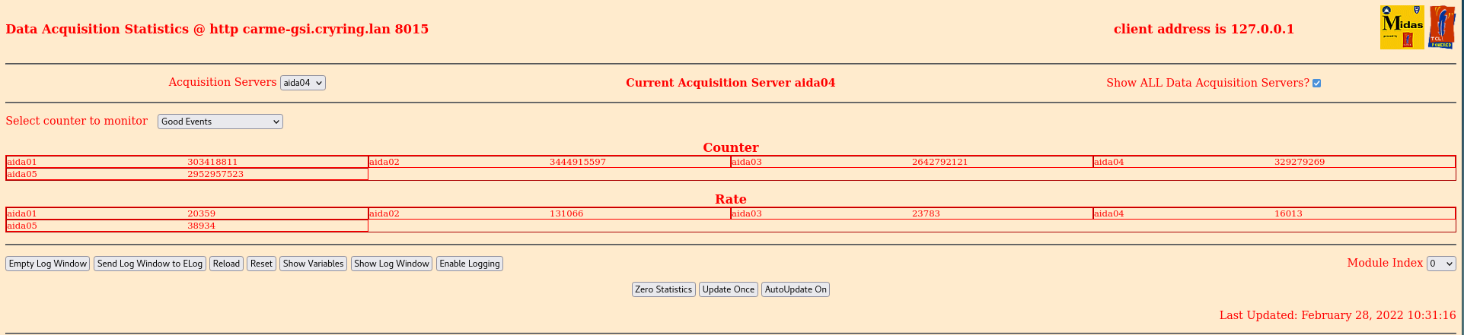The height and width of the screenshot is (335, 1464).
Task: Open the Good Events counter dropdown
Action: click(220, 122)
